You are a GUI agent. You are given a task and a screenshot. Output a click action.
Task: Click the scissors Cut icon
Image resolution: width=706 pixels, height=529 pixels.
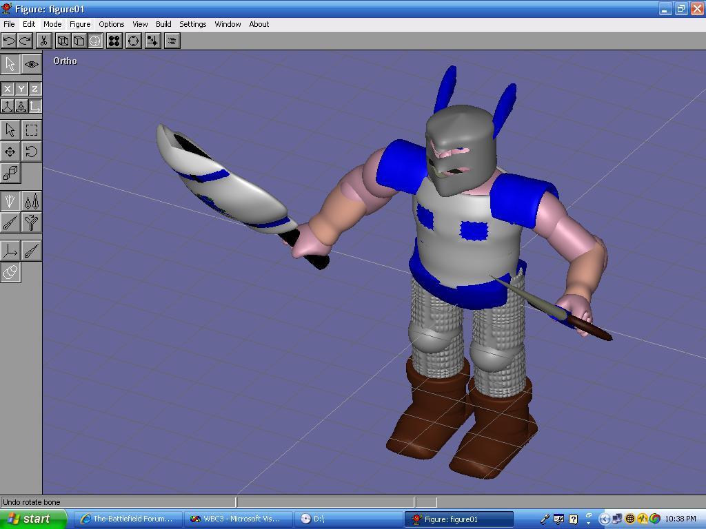[x=43, y=41]
